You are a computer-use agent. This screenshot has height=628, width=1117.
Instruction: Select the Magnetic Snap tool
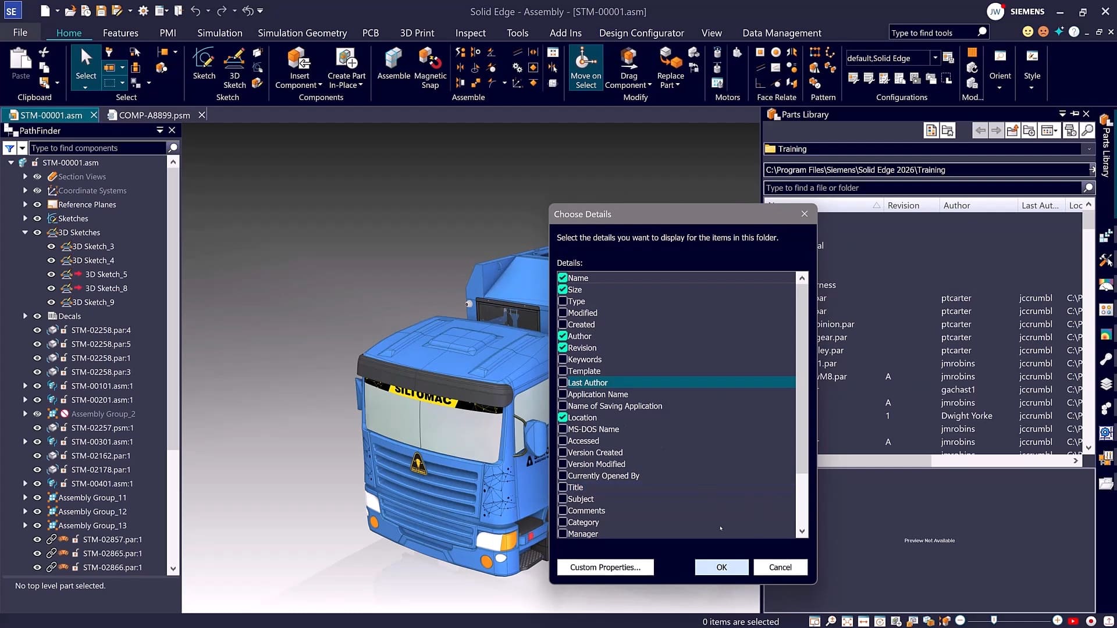coord(430,59)
